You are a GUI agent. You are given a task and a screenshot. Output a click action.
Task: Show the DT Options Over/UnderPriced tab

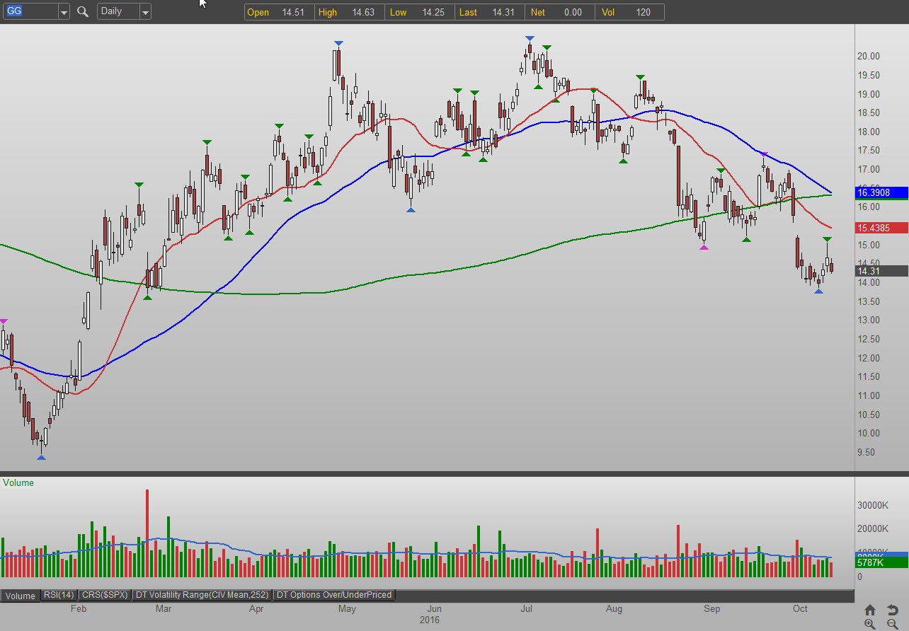pyautogui.click(x=334, y=595)
